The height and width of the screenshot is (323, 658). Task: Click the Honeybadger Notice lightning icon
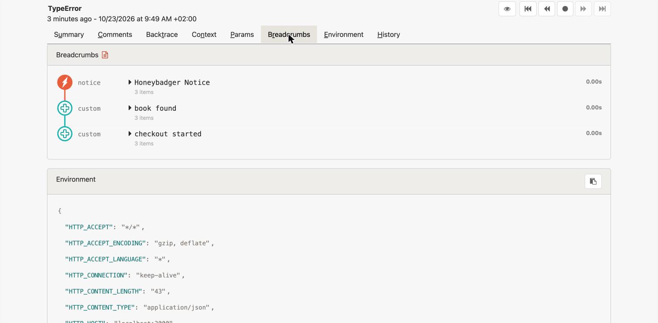click(65, 82)
